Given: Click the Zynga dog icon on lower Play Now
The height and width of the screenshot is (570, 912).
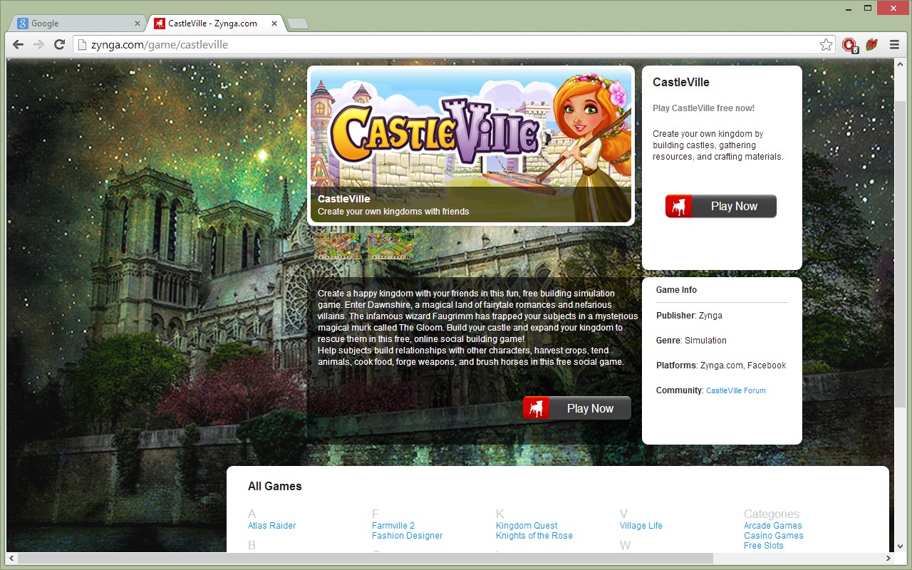Looking at the screenshot, I should [x=537, y=408].
